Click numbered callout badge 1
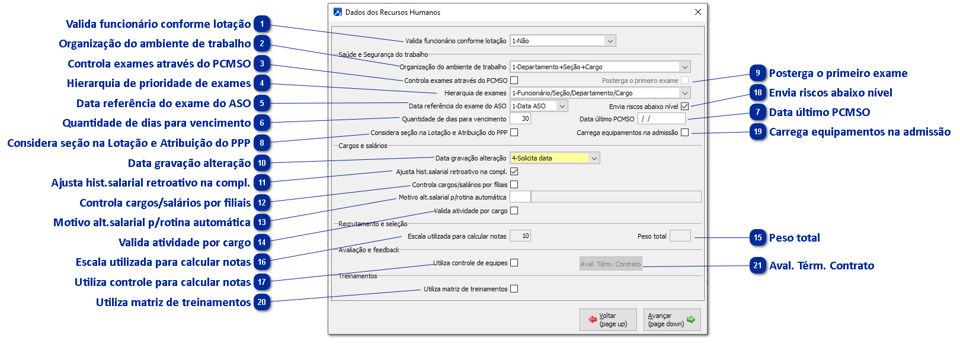Screen dimensions: 960x344 [x=262, y=24]
